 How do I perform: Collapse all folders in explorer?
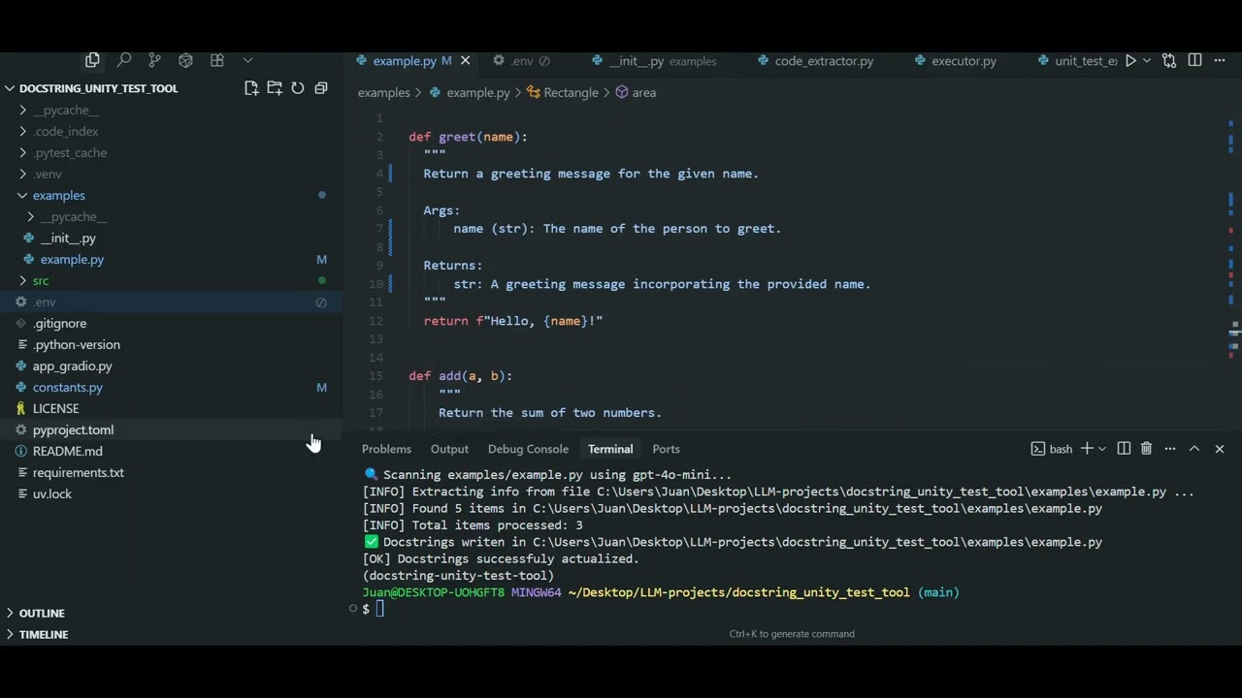321,88
